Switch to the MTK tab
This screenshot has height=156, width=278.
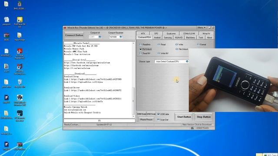click(143, 33)
